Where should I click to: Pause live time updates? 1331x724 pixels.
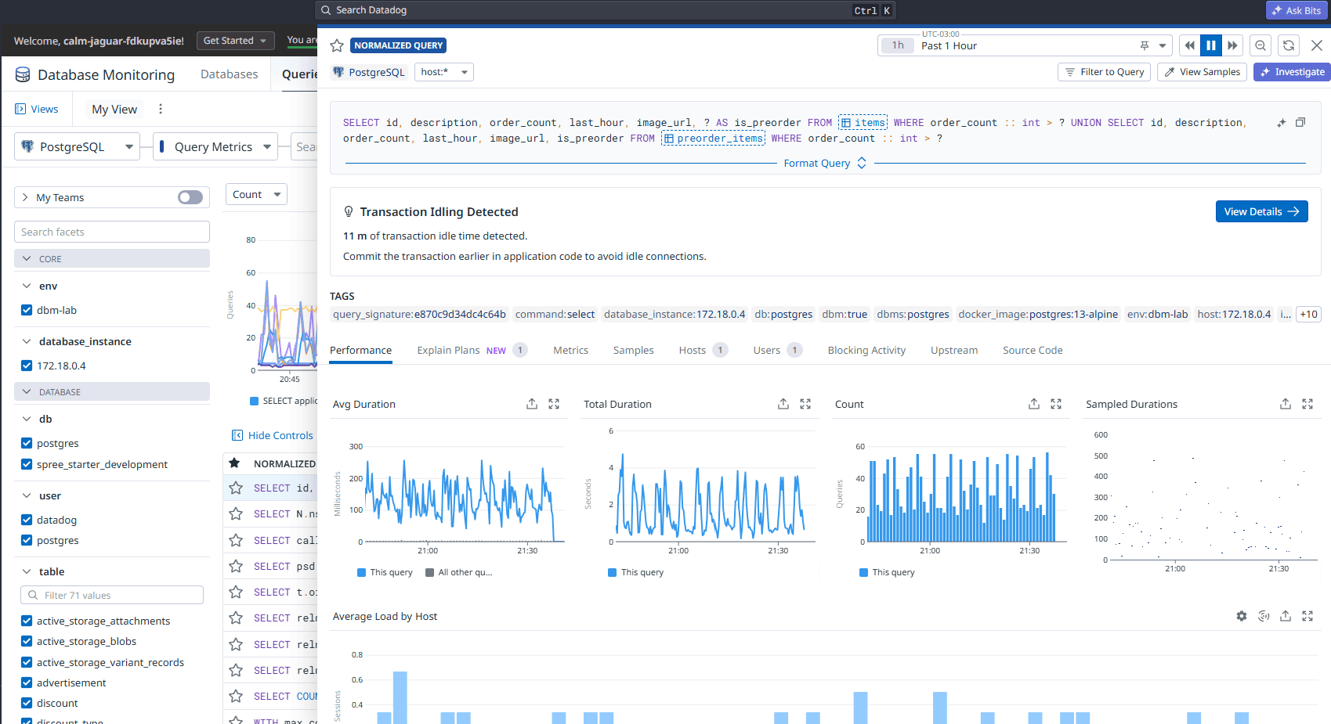click(x=1211, y=45)
